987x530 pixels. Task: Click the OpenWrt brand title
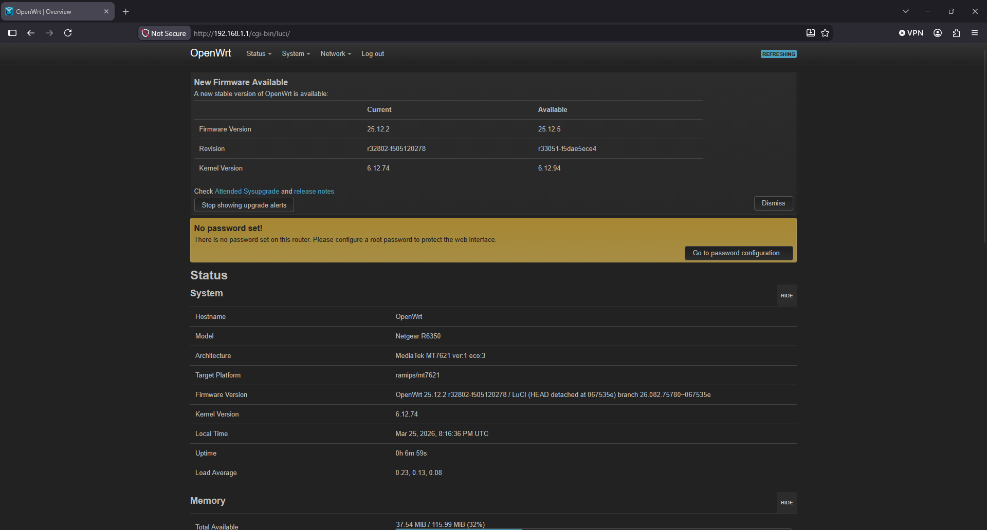[211, 53]
